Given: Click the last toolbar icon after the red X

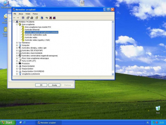Looking at the screenshot, I should pos(54,18).
